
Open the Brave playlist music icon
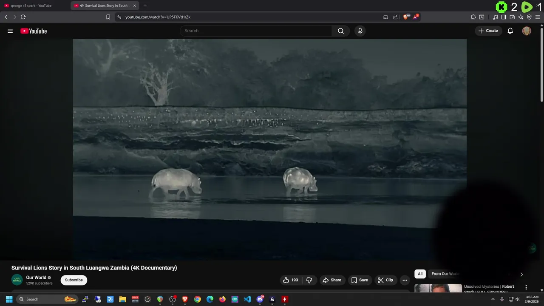click(495, 17)
